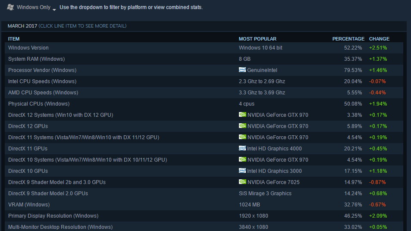Image resolution: width=411 pixels, height=231 pixels.
Task: Click the DirectX 10 GPUs line item
Action: 28,171
